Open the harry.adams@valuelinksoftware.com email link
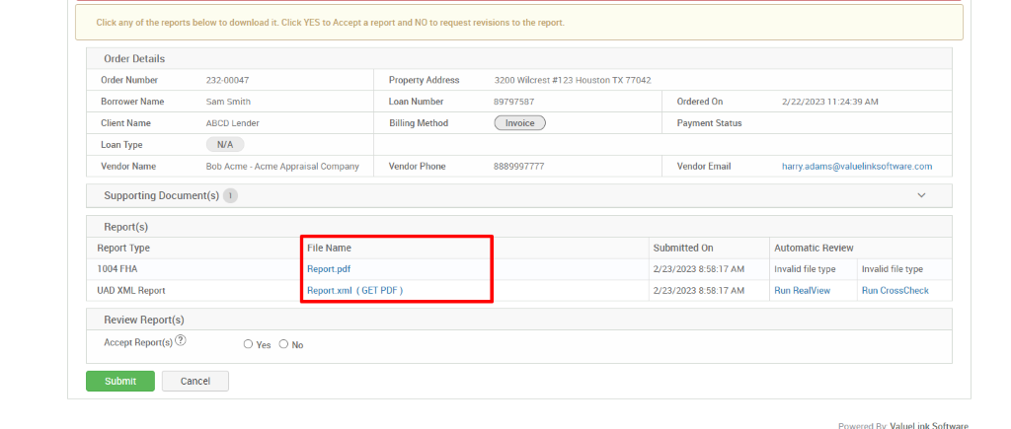This screenshot has height=429, width=1011. point(857,167)
